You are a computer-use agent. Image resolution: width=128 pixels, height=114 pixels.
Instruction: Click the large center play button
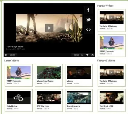point(49,28)
